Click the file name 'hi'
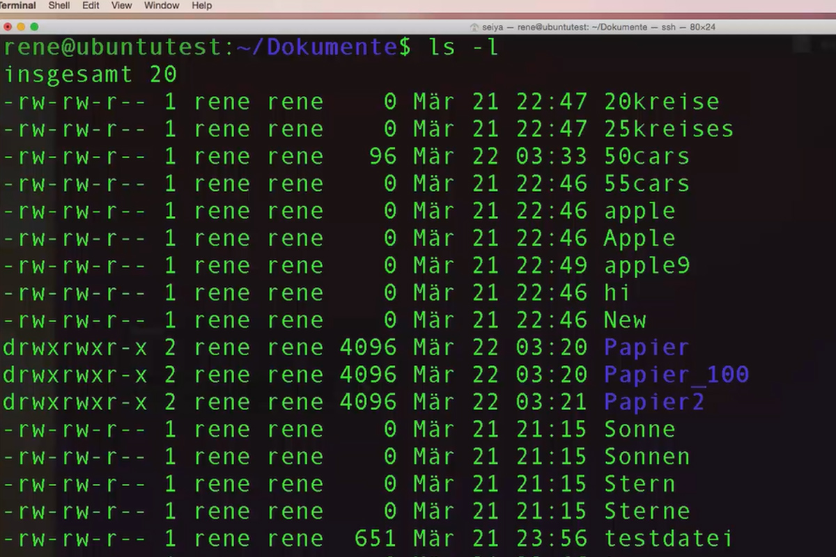Viewport: 836px width, 557px height. [x=617, y=293]
